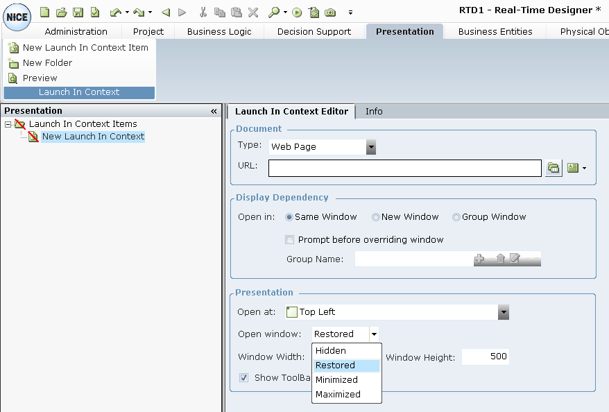This screenshot has width=609, height=412.
Task: Click New Launch In Context Item
Action: pyautogui.click(x=85, y=48)
